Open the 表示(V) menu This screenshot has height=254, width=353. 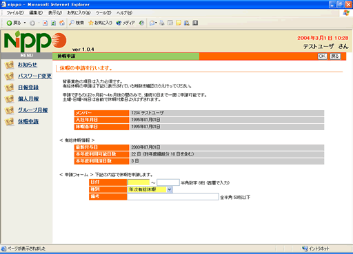pos(55,13)
